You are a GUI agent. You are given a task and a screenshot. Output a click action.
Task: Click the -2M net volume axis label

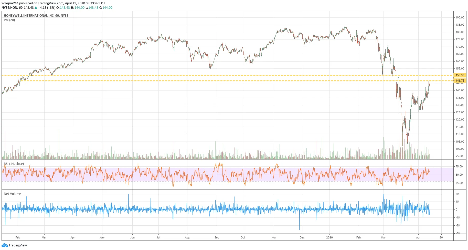click(x=458, y=226)
